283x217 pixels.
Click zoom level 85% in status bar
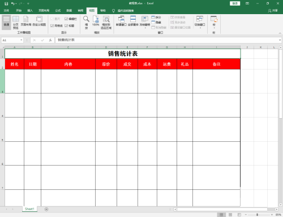click(x=278, y=215)
